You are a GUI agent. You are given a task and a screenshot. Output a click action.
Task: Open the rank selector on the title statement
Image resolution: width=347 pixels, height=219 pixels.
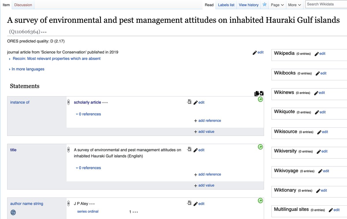point(69,150)
